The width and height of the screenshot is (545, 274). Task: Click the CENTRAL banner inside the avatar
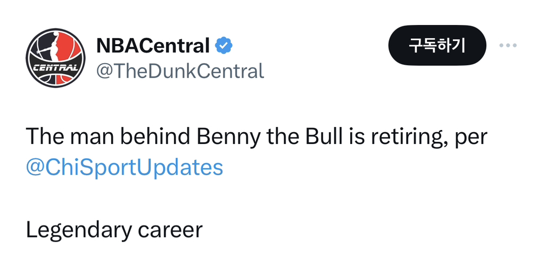click(x=55, y=68)
